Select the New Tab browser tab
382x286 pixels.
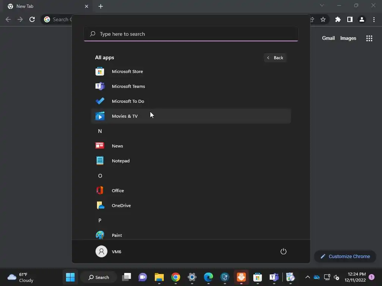tap(48, 6)
